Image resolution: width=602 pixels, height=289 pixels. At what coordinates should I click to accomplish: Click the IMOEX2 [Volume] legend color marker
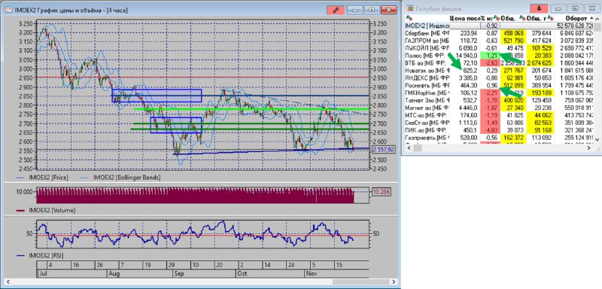coord(21,210)
